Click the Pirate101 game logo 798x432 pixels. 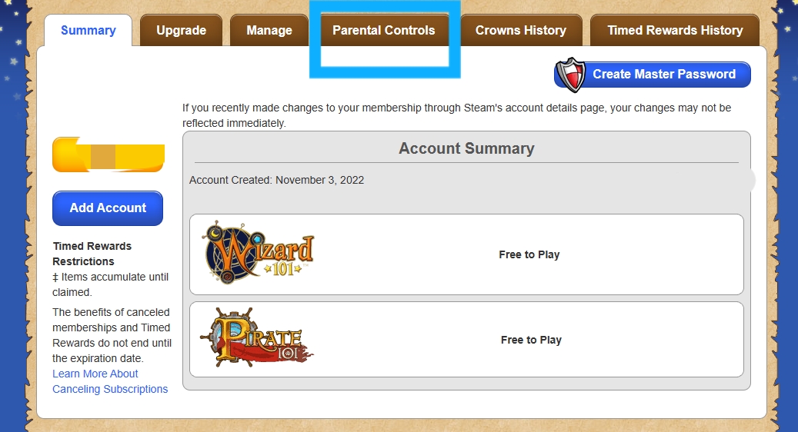257,337
